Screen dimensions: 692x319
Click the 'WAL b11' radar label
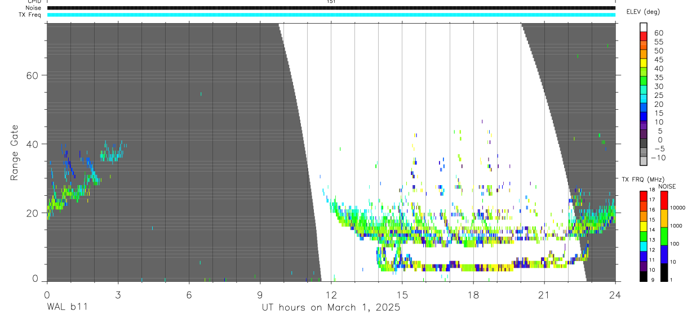click(66, 308)
